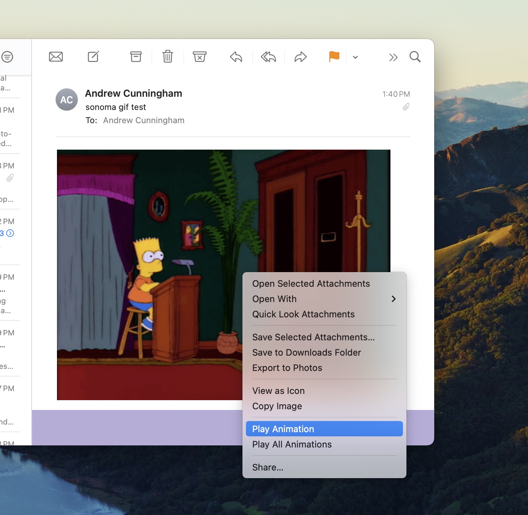This screenshot has width=528, height=515.
Task: Reply to the message
Action: pyautogui.click(x=236, y=57)
